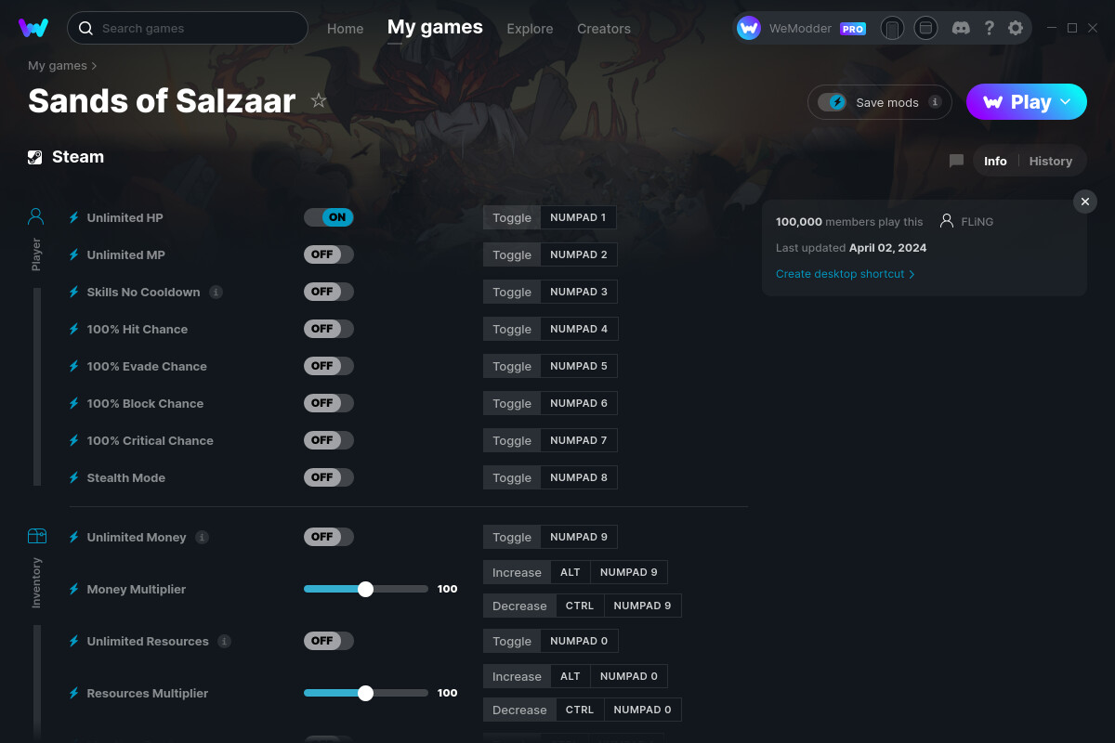Screen dimensions: 1115x743
Task: Open the comments chat bubble icon
Action: 956,161
